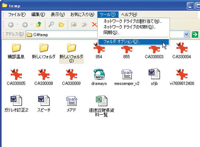This screenshot has height=147, width=200.
Task: Select the image file 855
Action: coord(127,52)
